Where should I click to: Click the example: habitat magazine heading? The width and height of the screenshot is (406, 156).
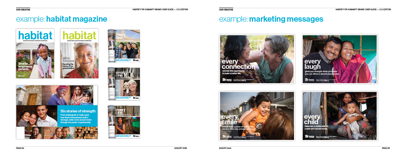pos(62,19)
